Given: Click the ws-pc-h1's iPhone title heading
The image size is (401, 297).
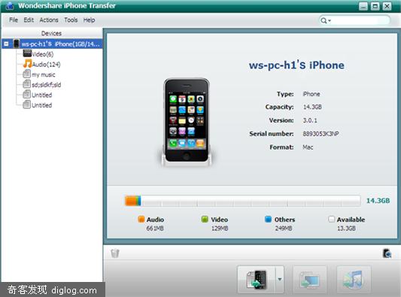Looking at the screenshot, I should coord(296,65).
